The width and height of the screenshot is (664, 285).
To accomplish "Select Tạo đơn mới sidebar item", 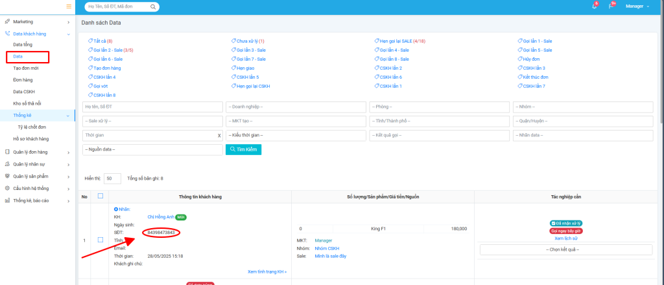I will coord(26,68).
